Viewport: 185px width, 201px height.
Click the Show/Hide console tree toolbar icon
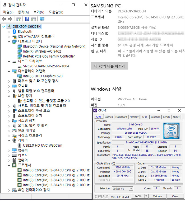pos(18,19)
